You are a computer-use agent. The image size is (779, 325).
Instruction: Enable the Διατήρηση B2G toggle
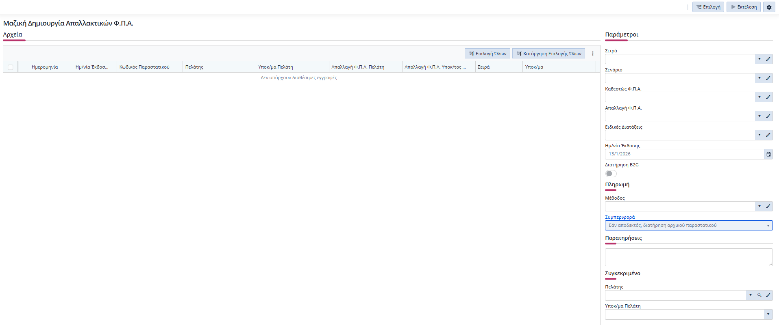[x=611, y=174]
